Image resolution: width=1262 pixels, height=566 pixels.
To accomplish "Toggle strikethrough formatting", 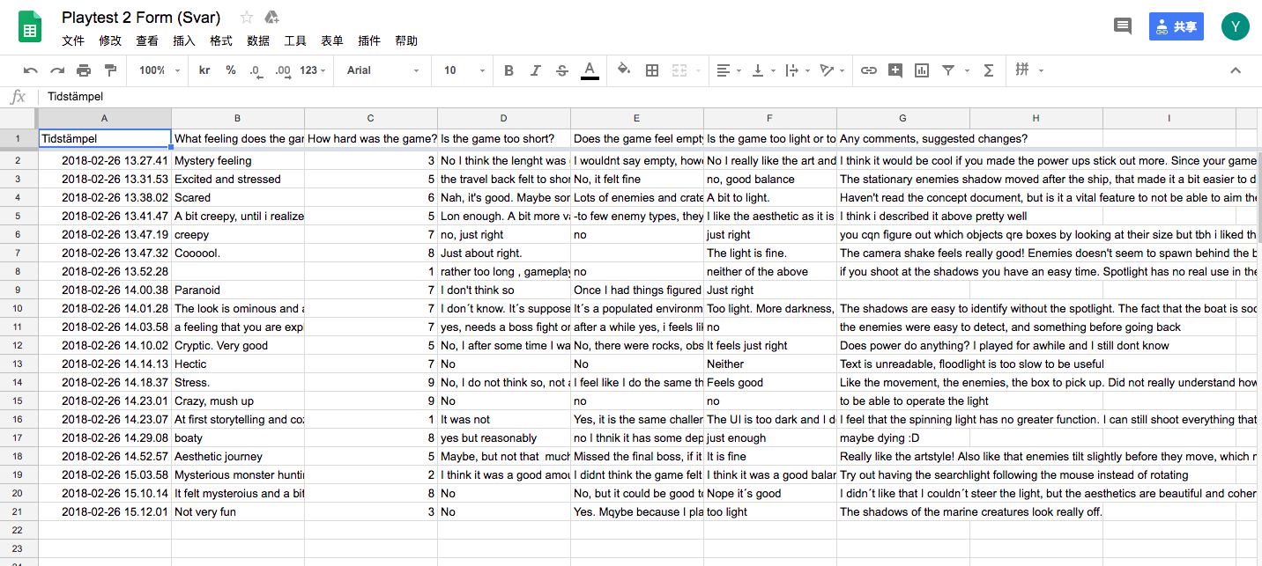I will [562, 70].
